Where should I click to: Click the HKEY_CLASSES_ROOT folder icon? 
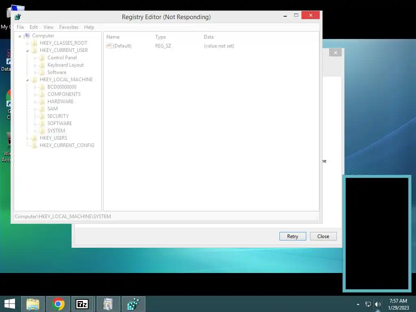(34, 43)
